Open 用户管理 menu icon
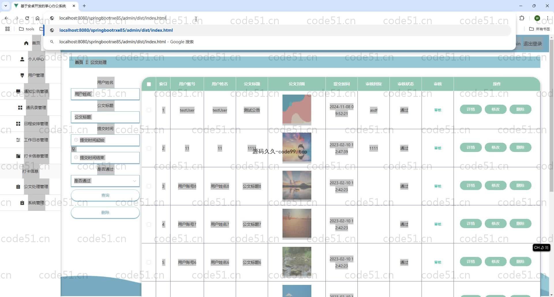Viewport: 554px width, 297px height. pos(22,75)
